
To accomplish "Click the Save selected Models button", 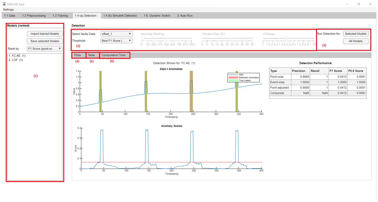I will tap(44, 41).
